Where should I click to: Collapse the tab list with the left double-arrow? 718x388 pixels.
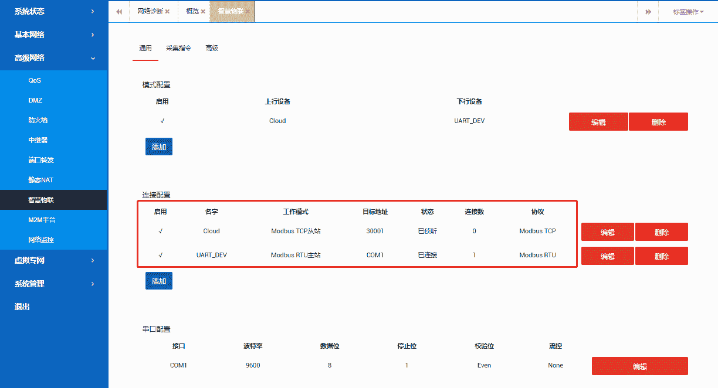point(119,11)
